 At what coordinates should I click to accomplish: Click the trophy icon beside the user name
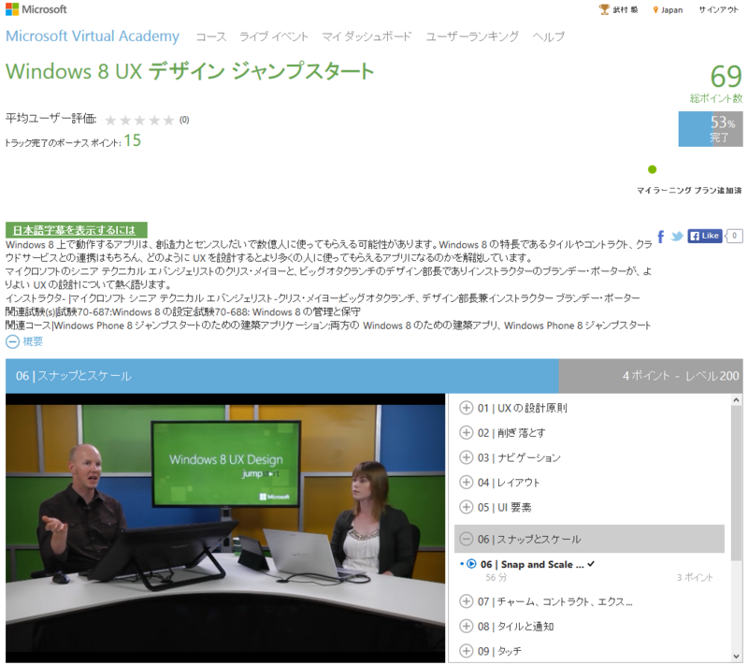604,9
